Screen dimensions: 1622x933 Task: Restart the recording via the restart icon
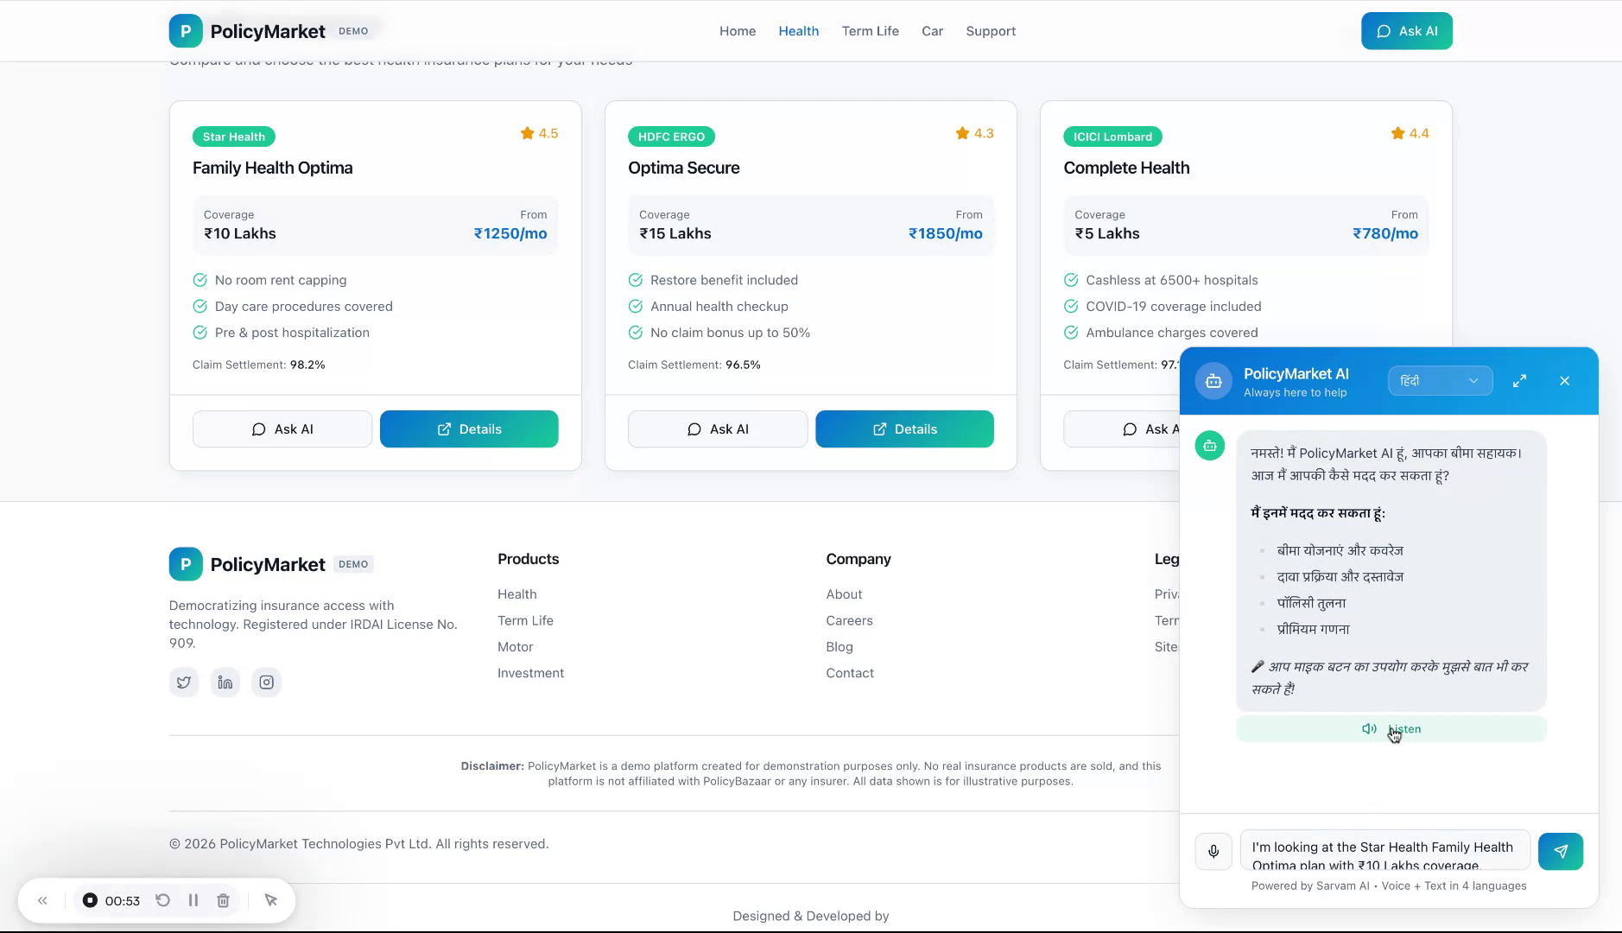[x=163, y=899]
